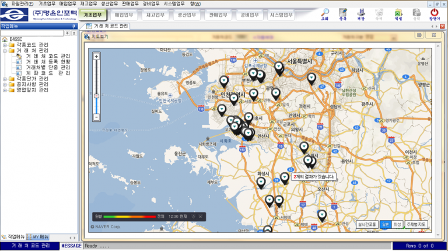Click the red 창닫기 power icon

[x=434, y=14]
